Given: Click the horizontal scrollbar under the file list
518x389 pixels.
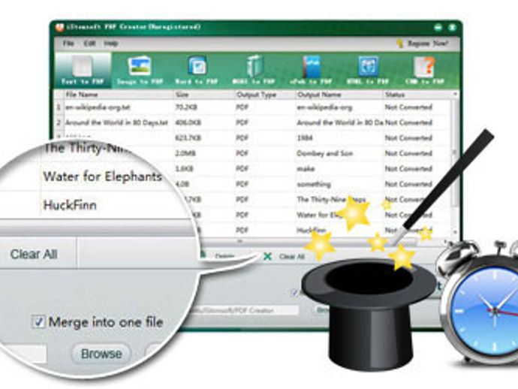Looking at the screenshot, I should tap(240, 241).
